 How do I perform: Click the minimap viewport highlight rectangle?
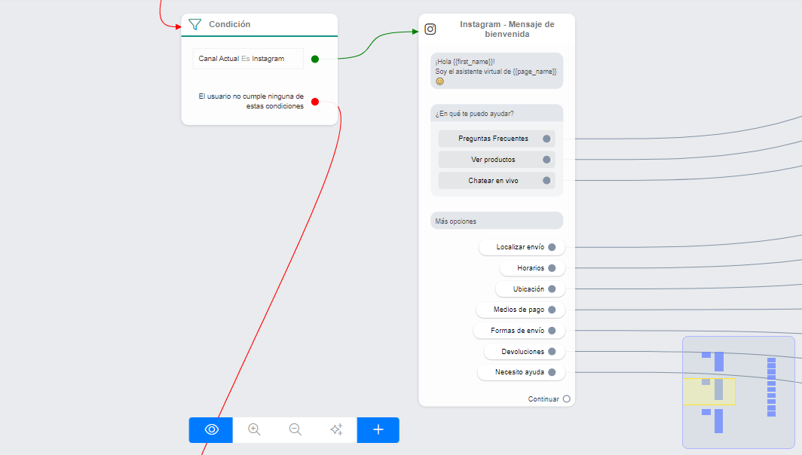[x=709, y=392]
